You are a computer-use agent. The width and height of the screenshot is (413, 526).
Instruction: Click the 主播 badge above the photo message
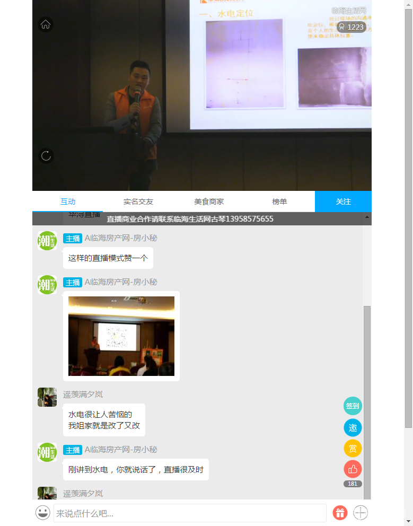click(x=73, y=283)
